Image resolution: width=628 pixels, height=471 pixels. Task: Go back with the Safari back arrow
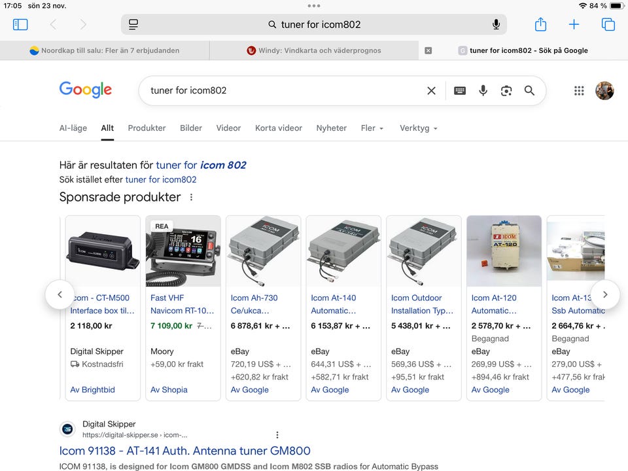[x=53, y=24]
